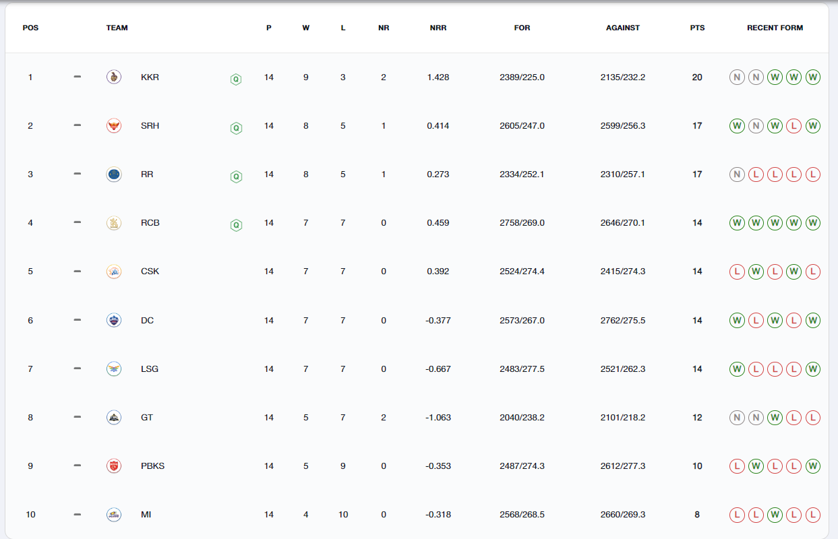Click the DC team logo
The image size is (838, 539).
pyautogui.click(x=114, y=320)
